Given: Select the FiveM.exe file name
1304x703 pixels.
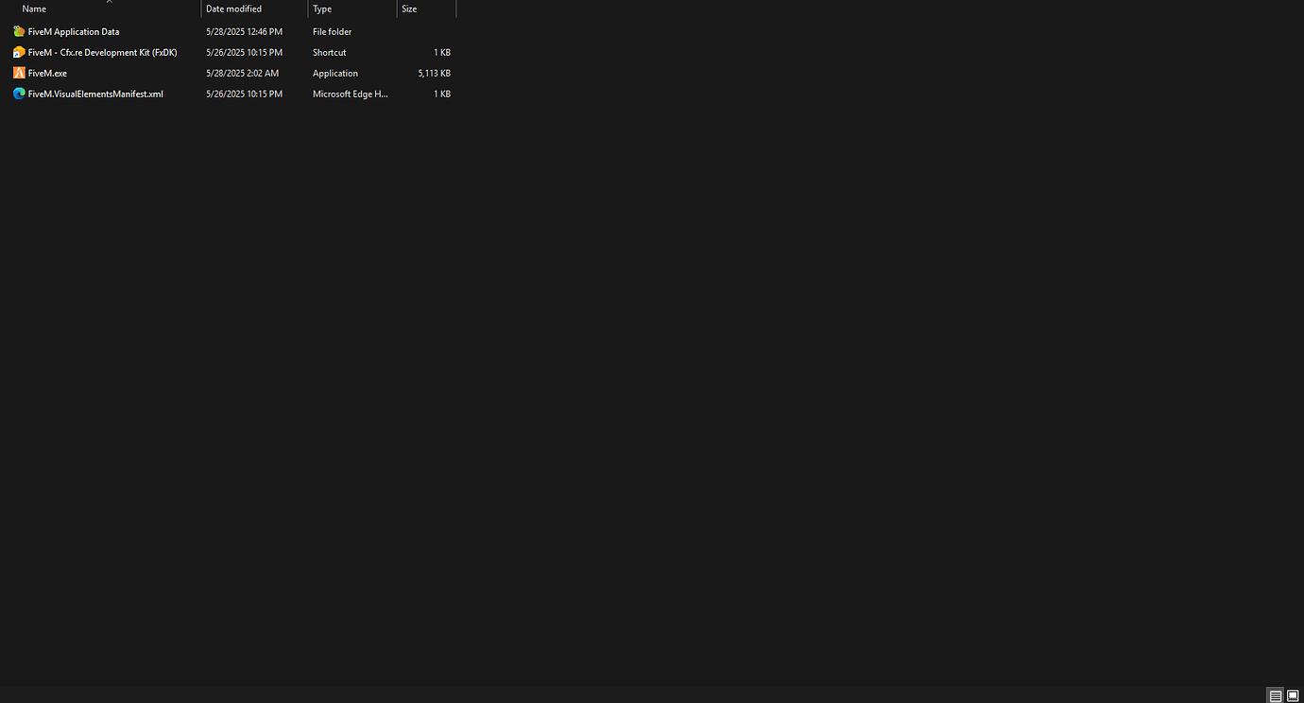Looking at the screenshot, I should pos(47,74).
